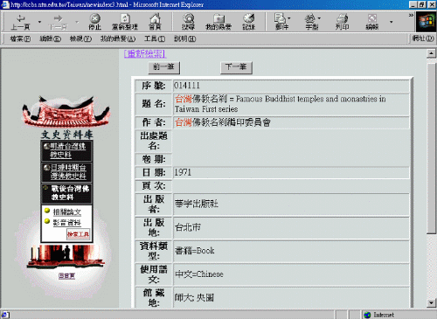Open the 工具(T) Tools menu
The width and height of the screenshot is (437, 319).
tap(155, 38)
